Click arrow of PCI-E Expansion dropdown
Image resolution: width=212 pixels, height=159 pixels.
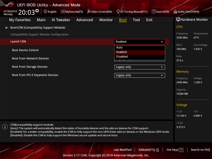[162, 75]
